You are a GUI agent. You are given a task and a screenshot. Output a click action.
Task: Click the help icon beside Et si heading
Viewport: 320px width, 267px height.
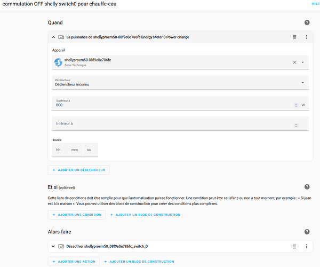[307, 187]
